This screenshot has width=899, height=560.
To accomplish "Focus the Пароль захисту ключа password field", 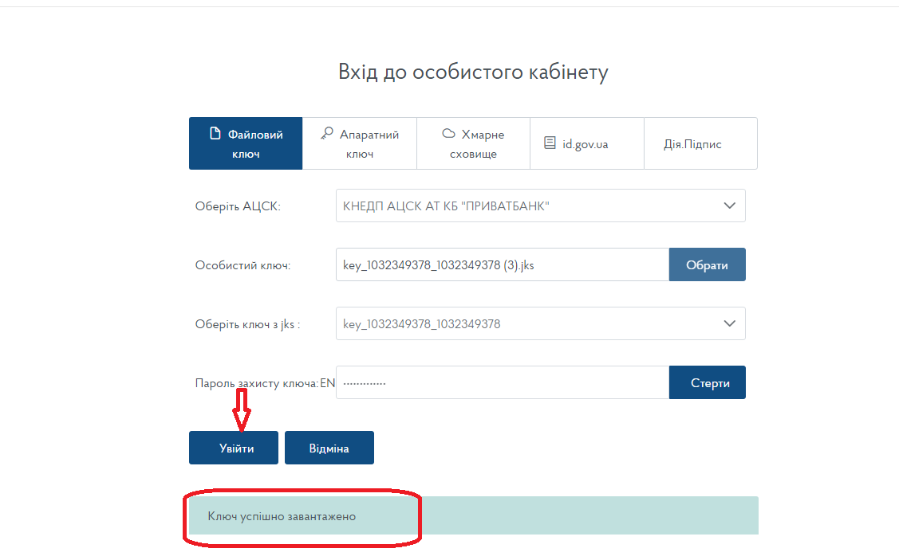I will pos(501,382).
